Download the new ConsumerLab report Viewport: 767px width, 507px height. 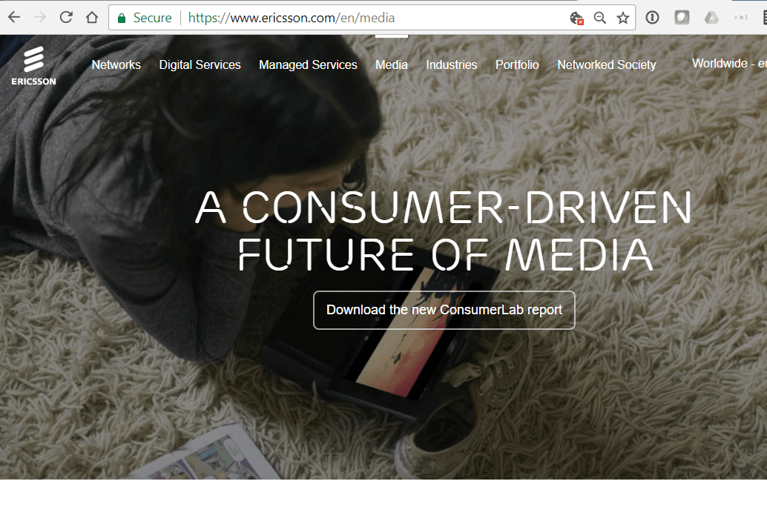click(x=444, y=310)
